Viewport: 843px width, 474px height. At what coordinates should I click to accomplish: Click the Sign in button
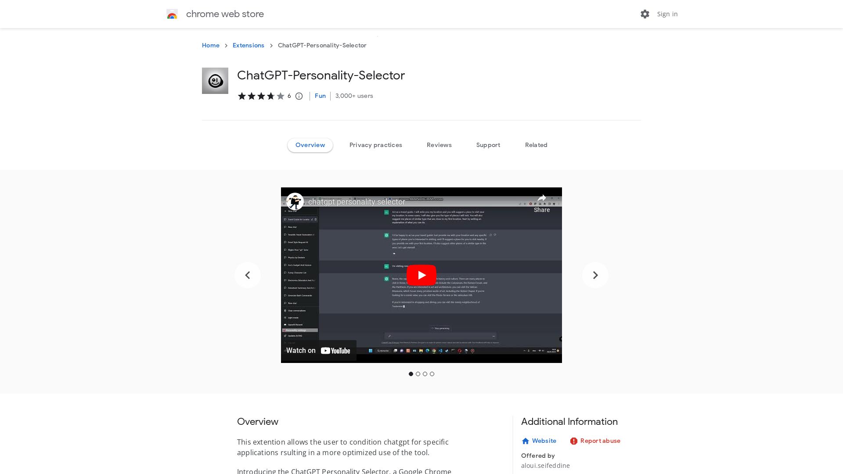tap(667, 14)
